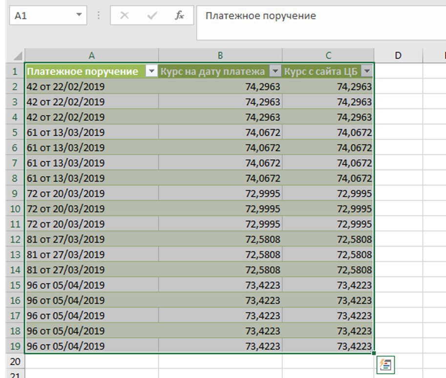Click the formula bar text Платежное поручение

260,16
